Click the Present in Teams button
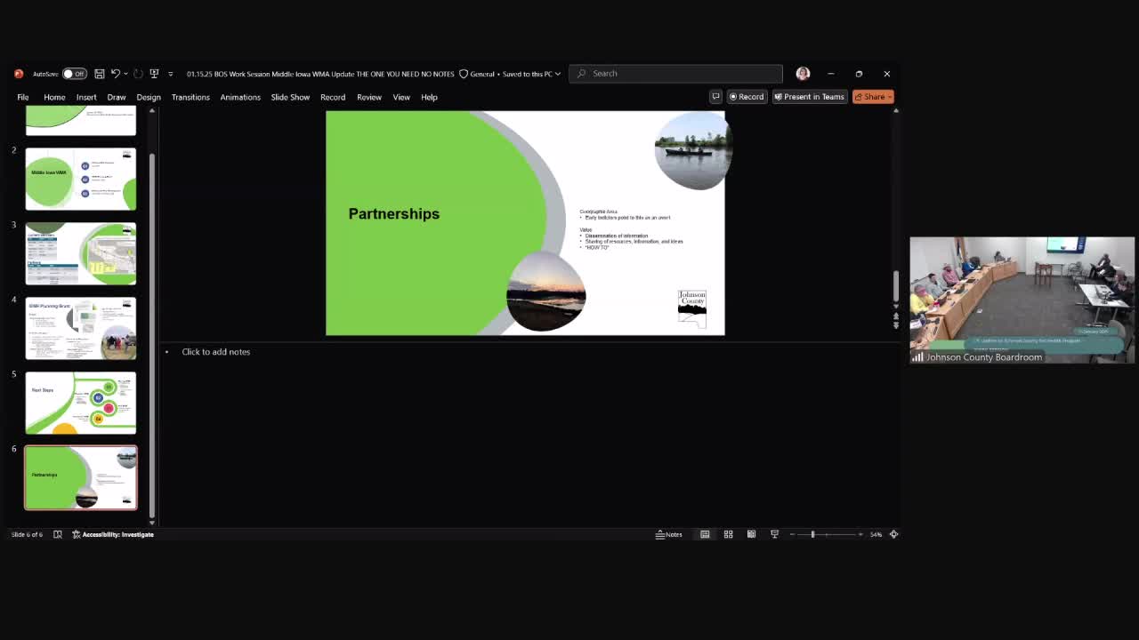 pyautogui.click(x=809, y=97)
